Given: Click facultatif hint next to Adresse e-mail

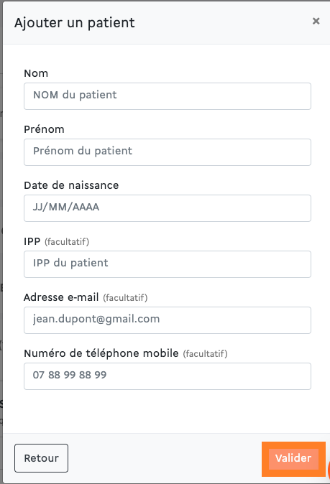Looking at the screenshot, I should 125,297.
